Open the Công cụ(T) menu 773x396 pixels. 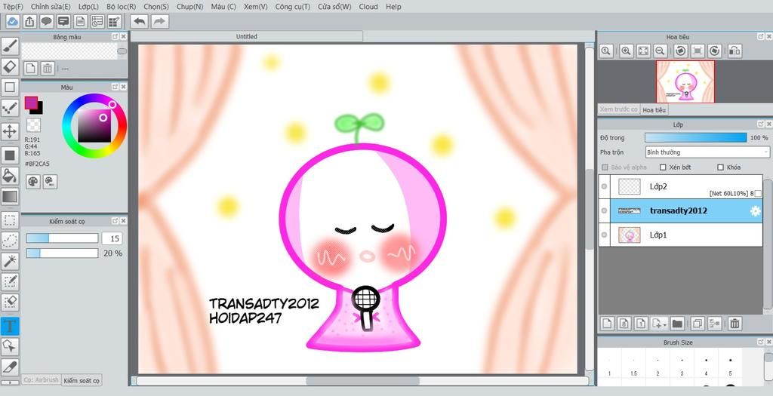coord(293,6)
